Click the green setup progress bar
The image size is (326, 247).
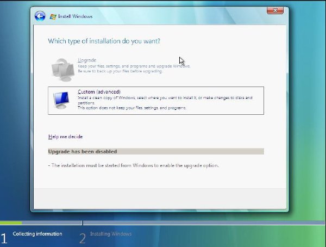[x=11, y=223]
